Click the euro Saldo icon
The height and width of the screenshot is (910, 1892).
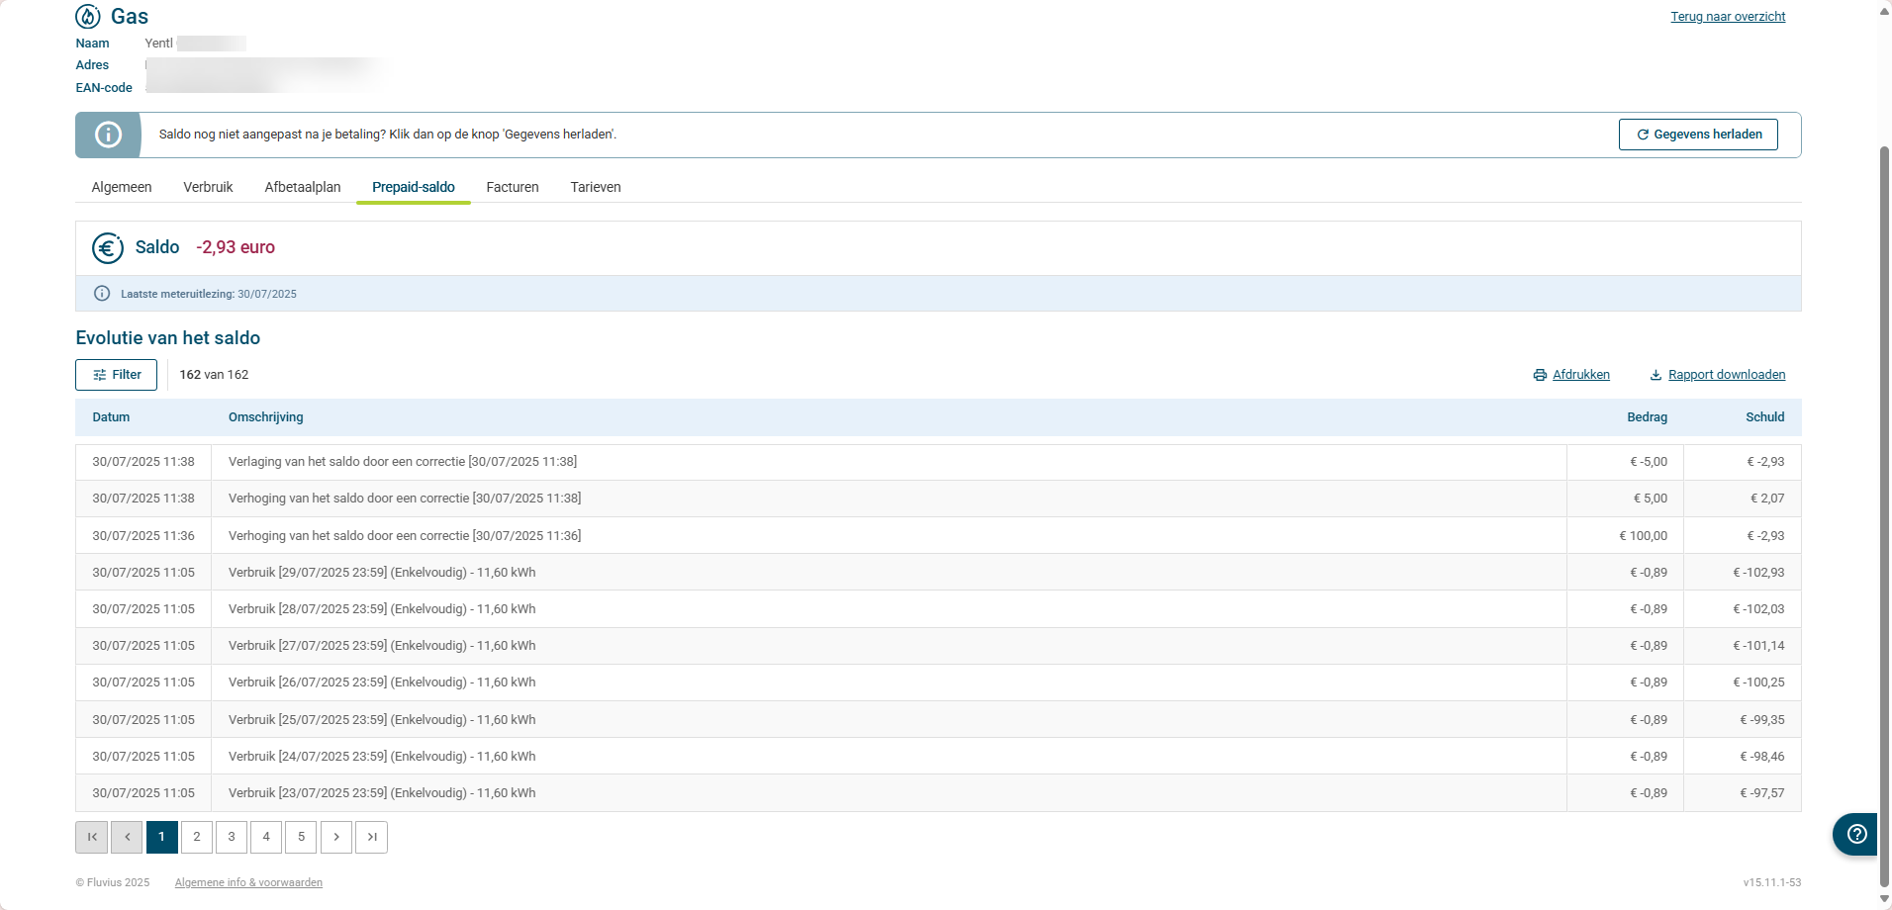pyautogui.click(x=108, y=247)
